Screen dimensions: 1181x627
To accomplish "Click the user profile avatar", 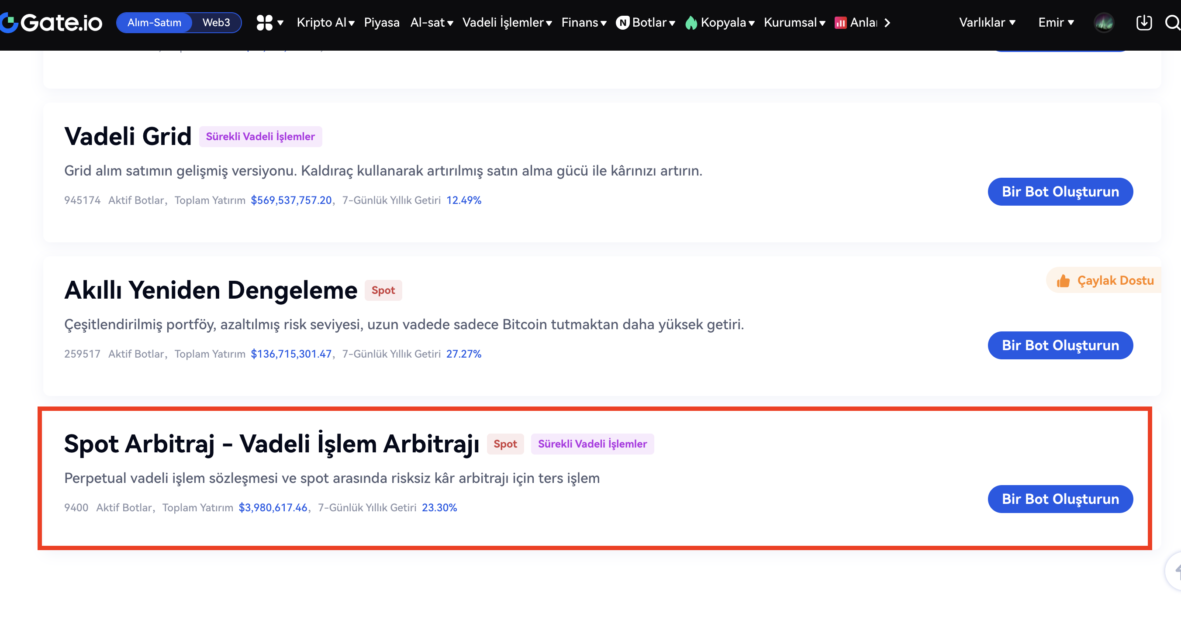I will pyautogui.click(x=1104, y=22).
